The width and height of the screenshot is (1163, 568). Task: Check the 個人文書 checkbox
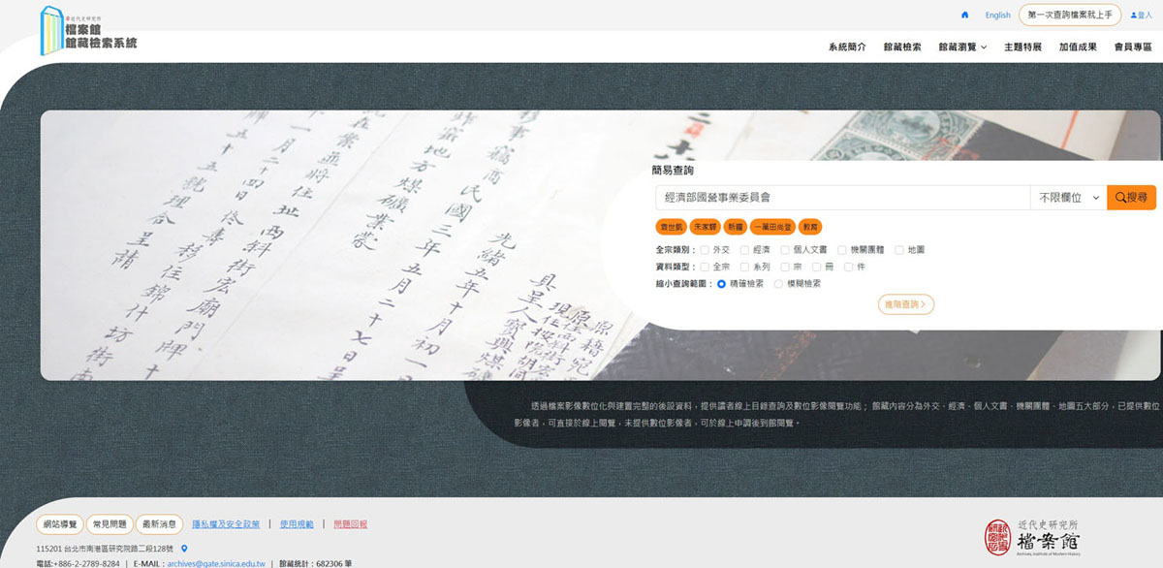point(784,250)
